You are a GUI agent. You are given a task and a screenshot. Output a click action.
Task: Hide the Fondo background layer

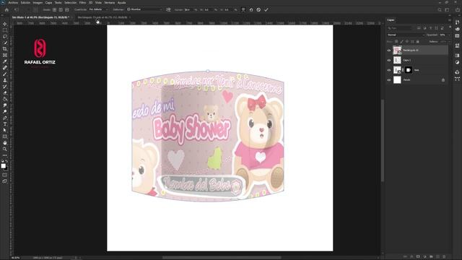[x=389, y=80]
